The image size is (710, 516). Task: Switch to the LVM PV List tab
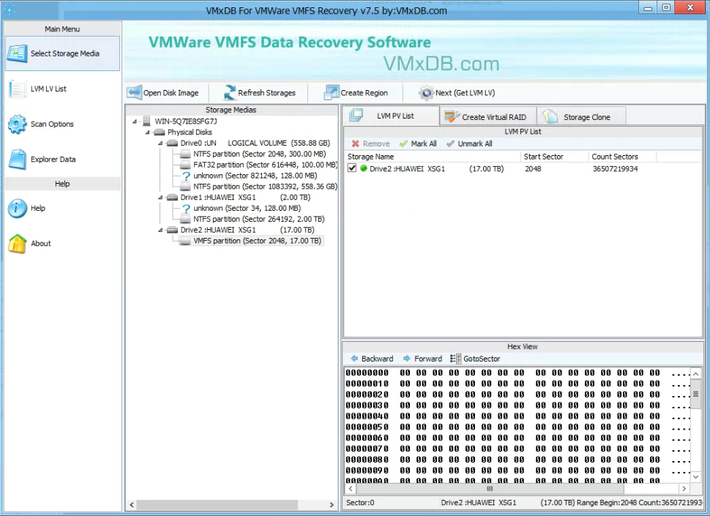coord(391,116)
